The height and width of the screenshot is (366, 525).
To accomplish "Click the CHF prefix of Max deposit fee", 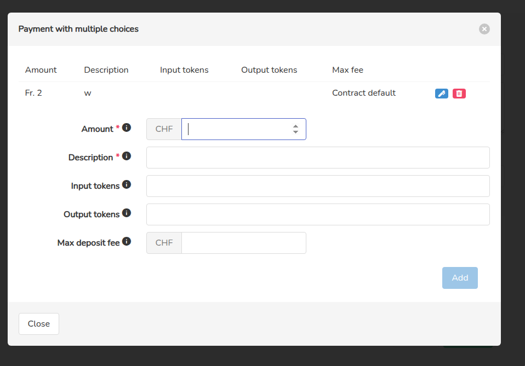I will coord(164,243).
